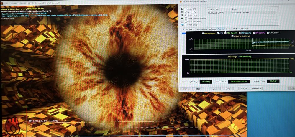This screenshot has width=295, height=137.
Task: Save the stability test results
Action: coord(227,89)
